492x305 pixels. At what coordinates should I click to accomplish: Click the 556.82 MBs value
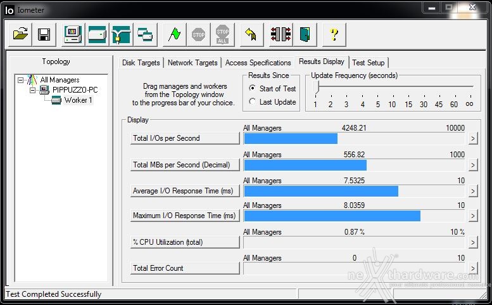tap(354, 155)
